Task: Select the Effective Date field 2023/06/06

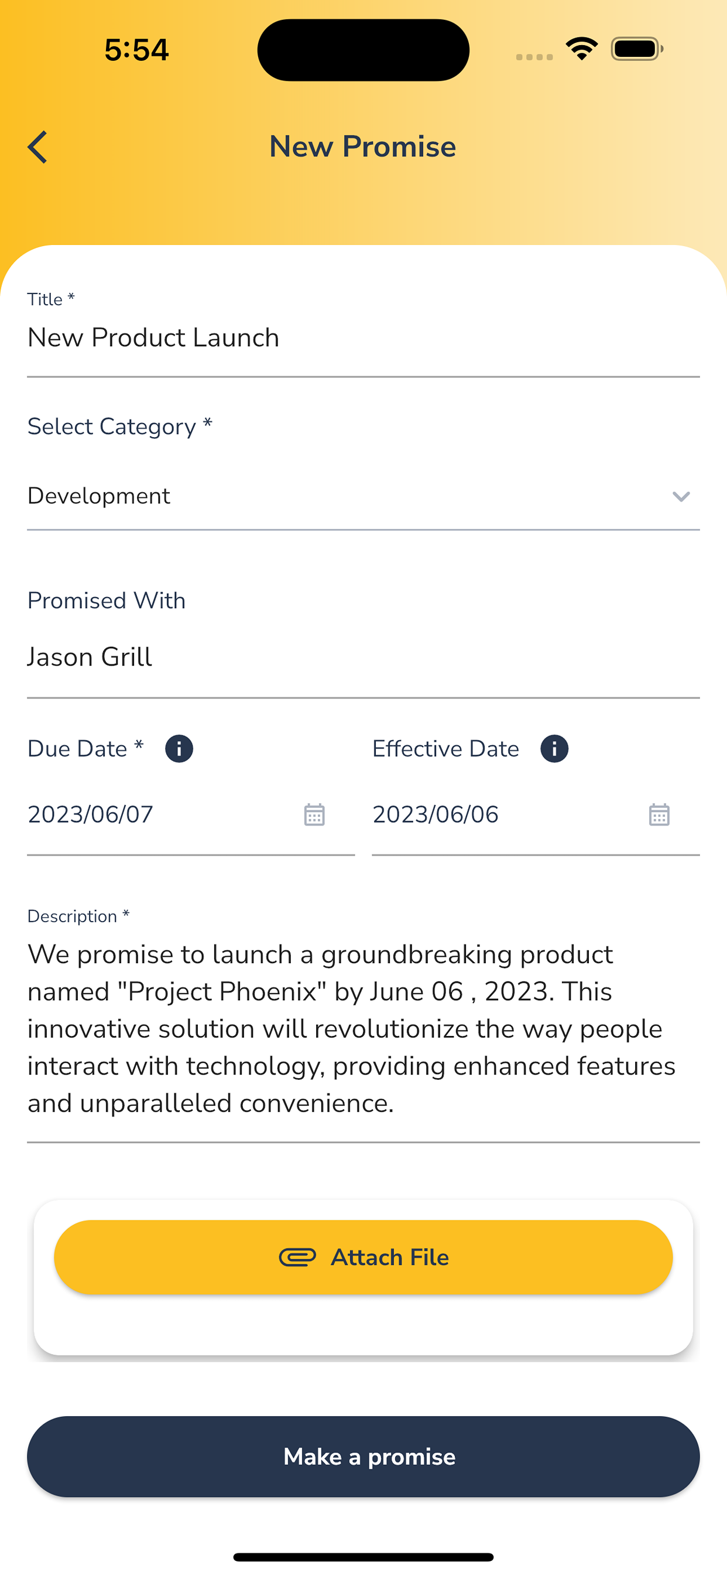Action: (536, 814)
